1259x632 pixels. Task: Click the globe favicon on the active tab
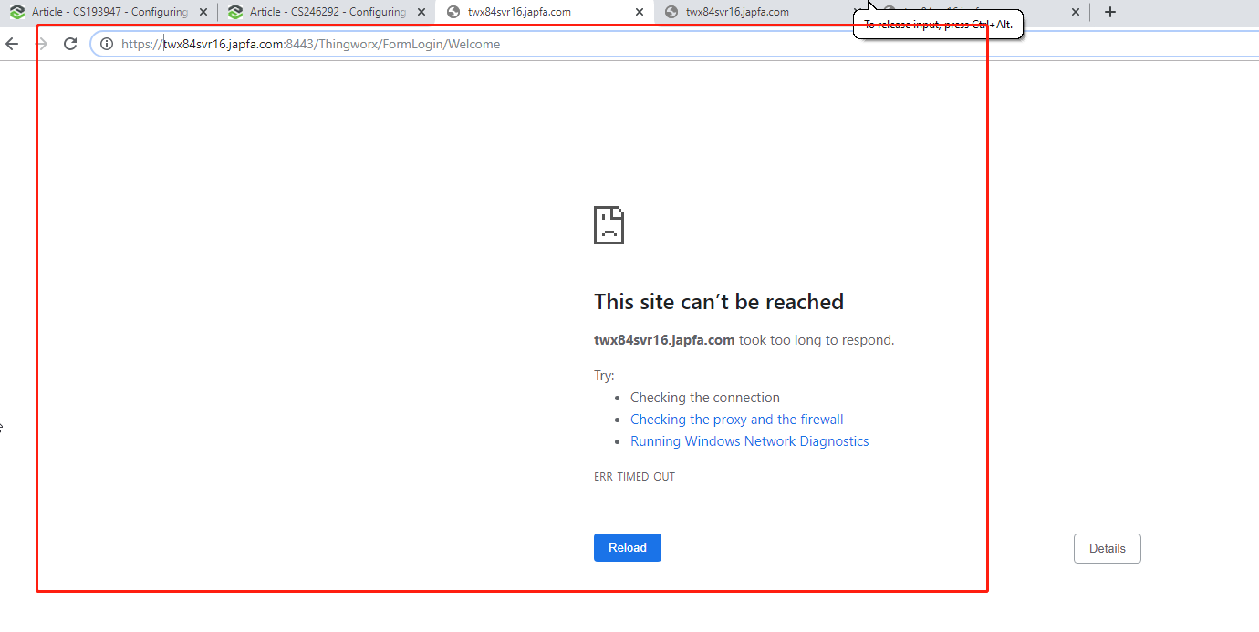[x=454, y=12]
